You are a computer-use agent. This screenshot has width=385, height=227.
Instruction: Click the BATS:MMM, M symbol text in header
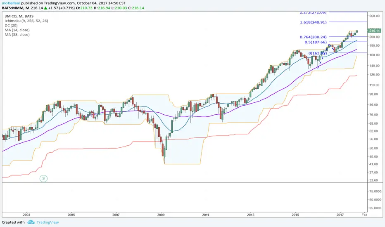pyautogui.click(x=15, y=8)
